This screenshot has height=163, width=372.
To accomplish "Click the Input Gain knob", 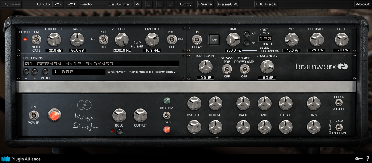I will [x=205, y=67].
